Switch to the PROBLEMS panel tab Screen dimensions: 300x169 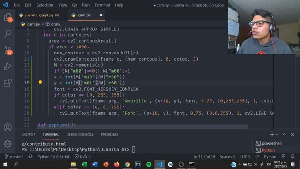pyautogui.click(x=109, y=135)
